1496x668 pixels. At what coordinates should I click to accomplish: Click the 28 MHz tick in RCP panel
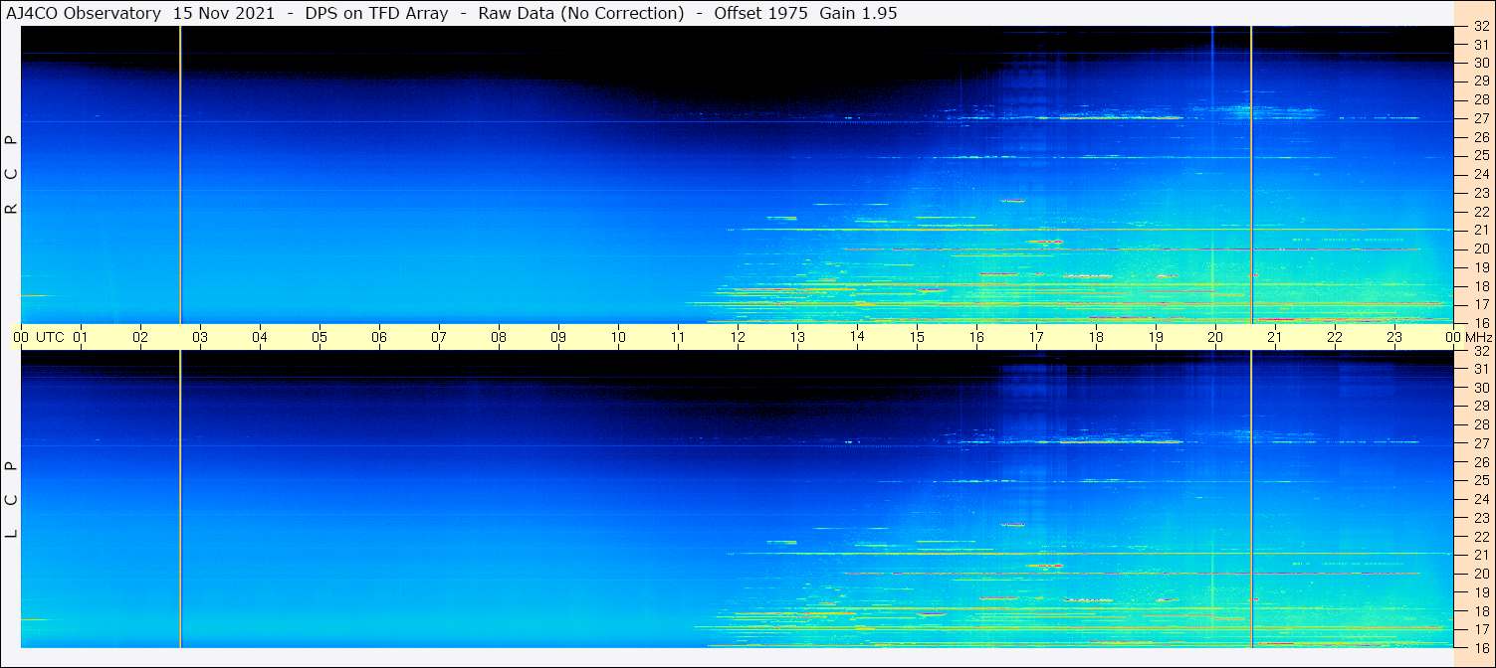click(1481, 99)
